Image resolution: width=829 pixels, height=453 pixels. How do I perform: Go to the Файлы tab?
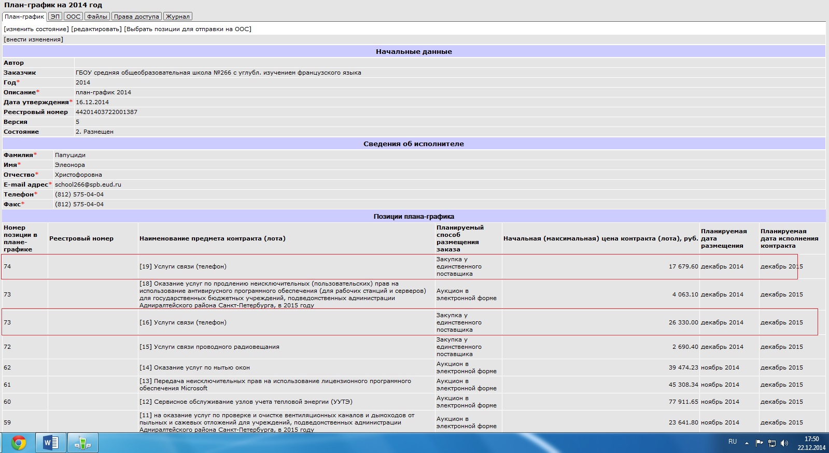pos(97,17)
